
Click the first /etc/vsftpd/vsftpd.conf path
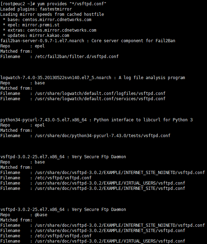point(63,178)
